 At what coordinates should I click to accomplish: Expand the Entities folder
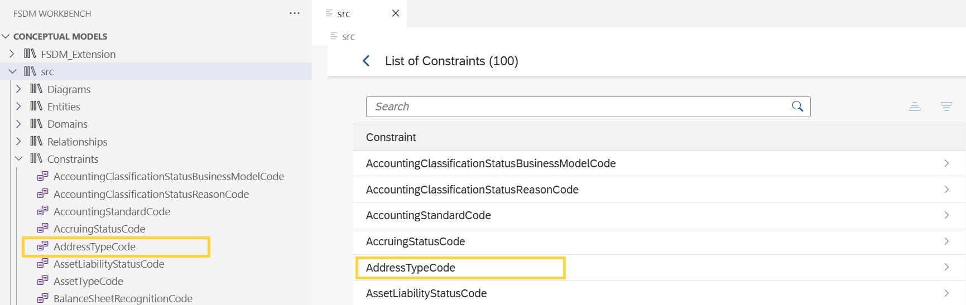tap(19, 106)
